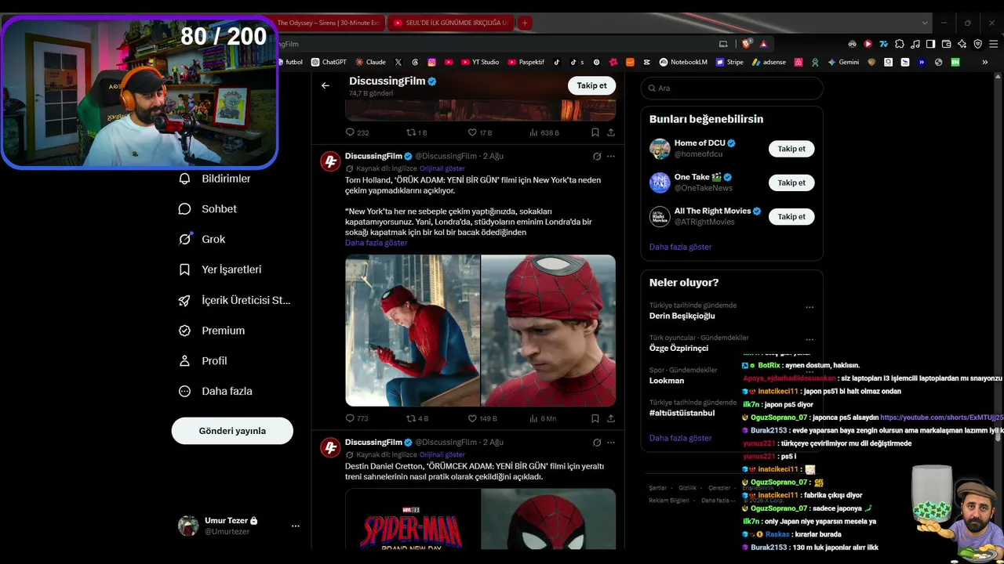The width and height of the screenshot is (1004, 564).
Task: Click the Gönderi yayınla button
Action: click(232, 431)
